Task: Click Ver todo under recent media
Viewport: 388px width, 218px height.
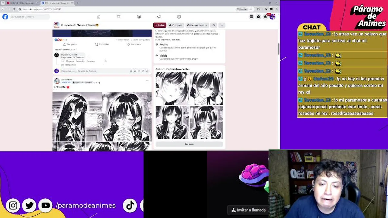Action: [x=189, y=144]
